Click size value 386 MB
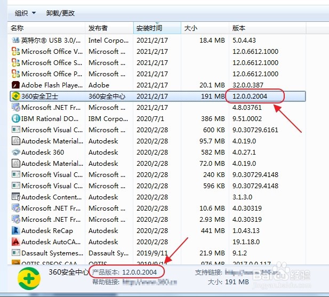 213,119
